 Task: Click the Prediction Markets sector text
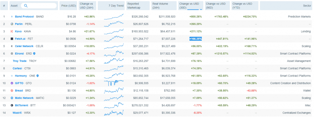pyautogui.click(x=299, y=17)
